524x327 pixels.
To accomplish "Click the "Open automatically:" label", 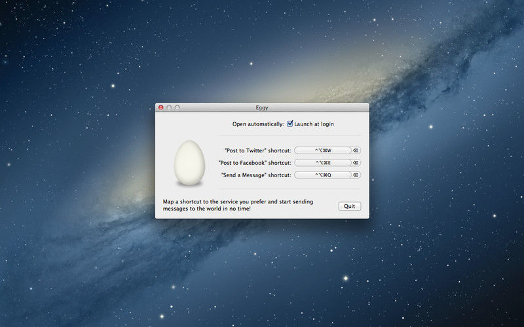I will point(258,124).
